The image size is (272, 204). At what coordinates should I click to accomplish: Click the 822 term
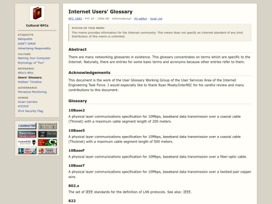(72, 201)
